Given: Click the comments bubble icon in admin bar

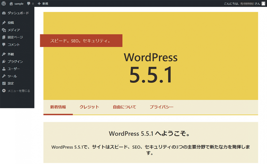Looking at the screenshot, I should coord(29,4).
